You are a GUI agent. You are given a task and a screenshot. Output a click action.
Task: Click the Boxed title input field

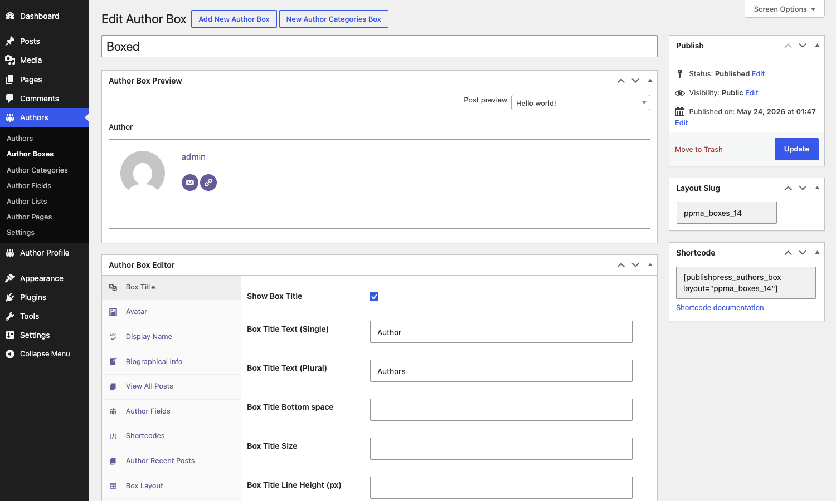[x=380, y=46]
